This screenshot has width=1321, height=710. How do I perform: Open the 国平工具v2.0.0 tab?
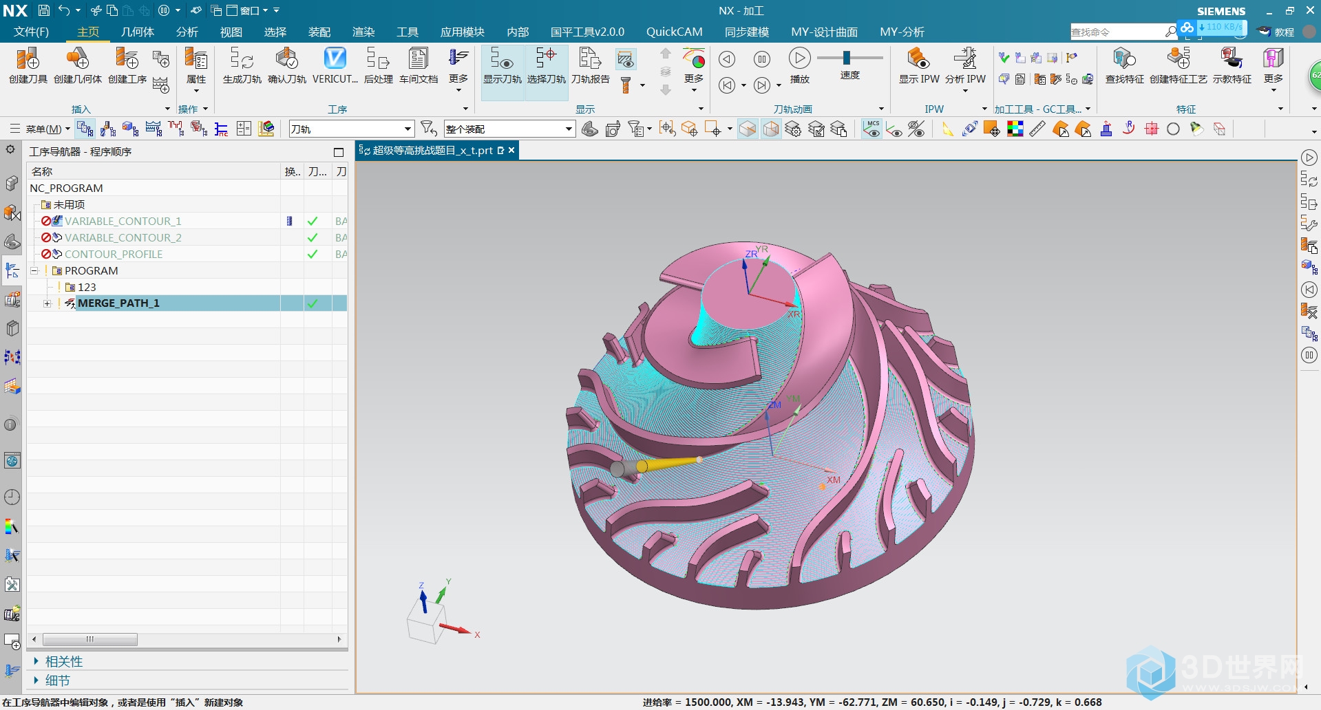[587, 32]
